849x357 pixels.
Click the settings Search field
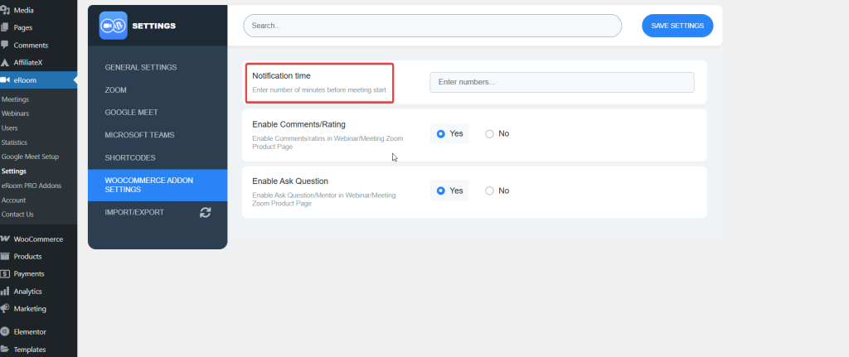pyautogui.click(x=432, y=26)
